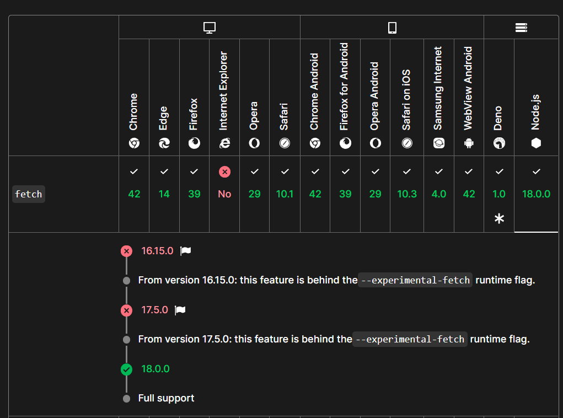Expand Samsung Internet cell showing 4.0
Viewport: 563px width, 418px height.
(439, 194)
